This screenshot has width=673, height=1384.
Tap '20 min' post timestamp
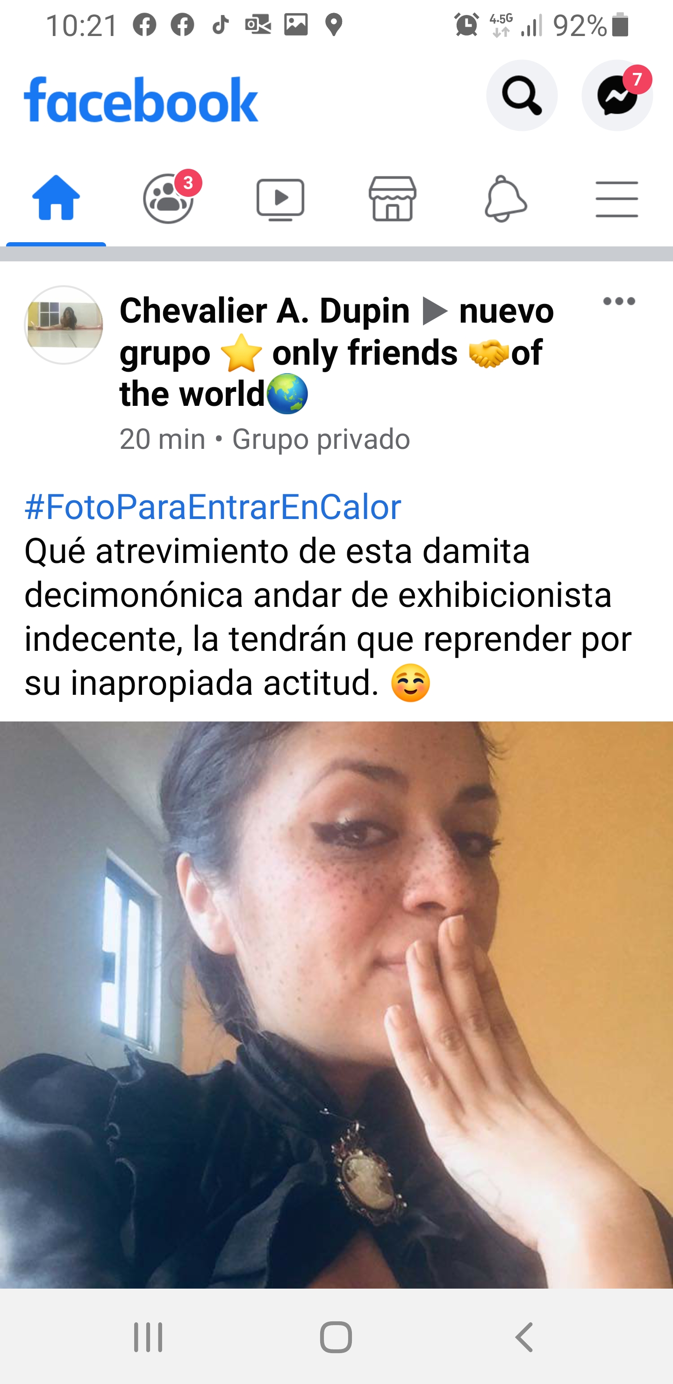(x=162, y=439)
